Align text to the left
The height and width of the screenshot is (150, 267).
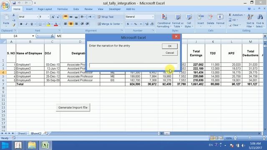(x=65, y=24)
